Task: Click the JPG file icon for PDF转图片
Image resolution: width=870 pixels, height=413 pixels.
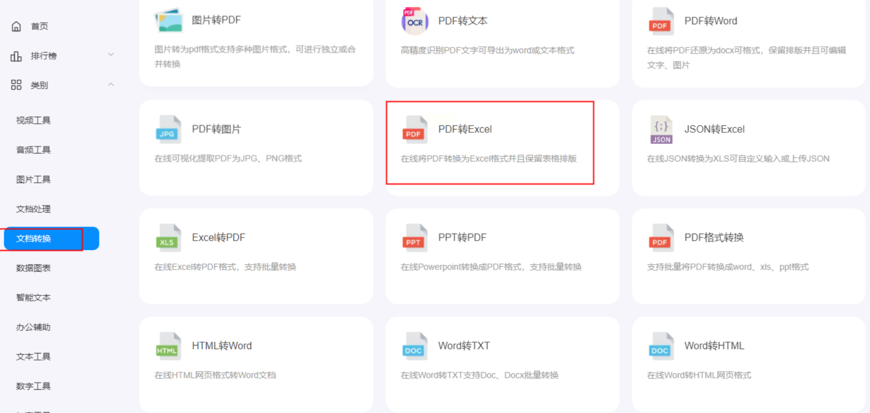Action: (168, 130)
